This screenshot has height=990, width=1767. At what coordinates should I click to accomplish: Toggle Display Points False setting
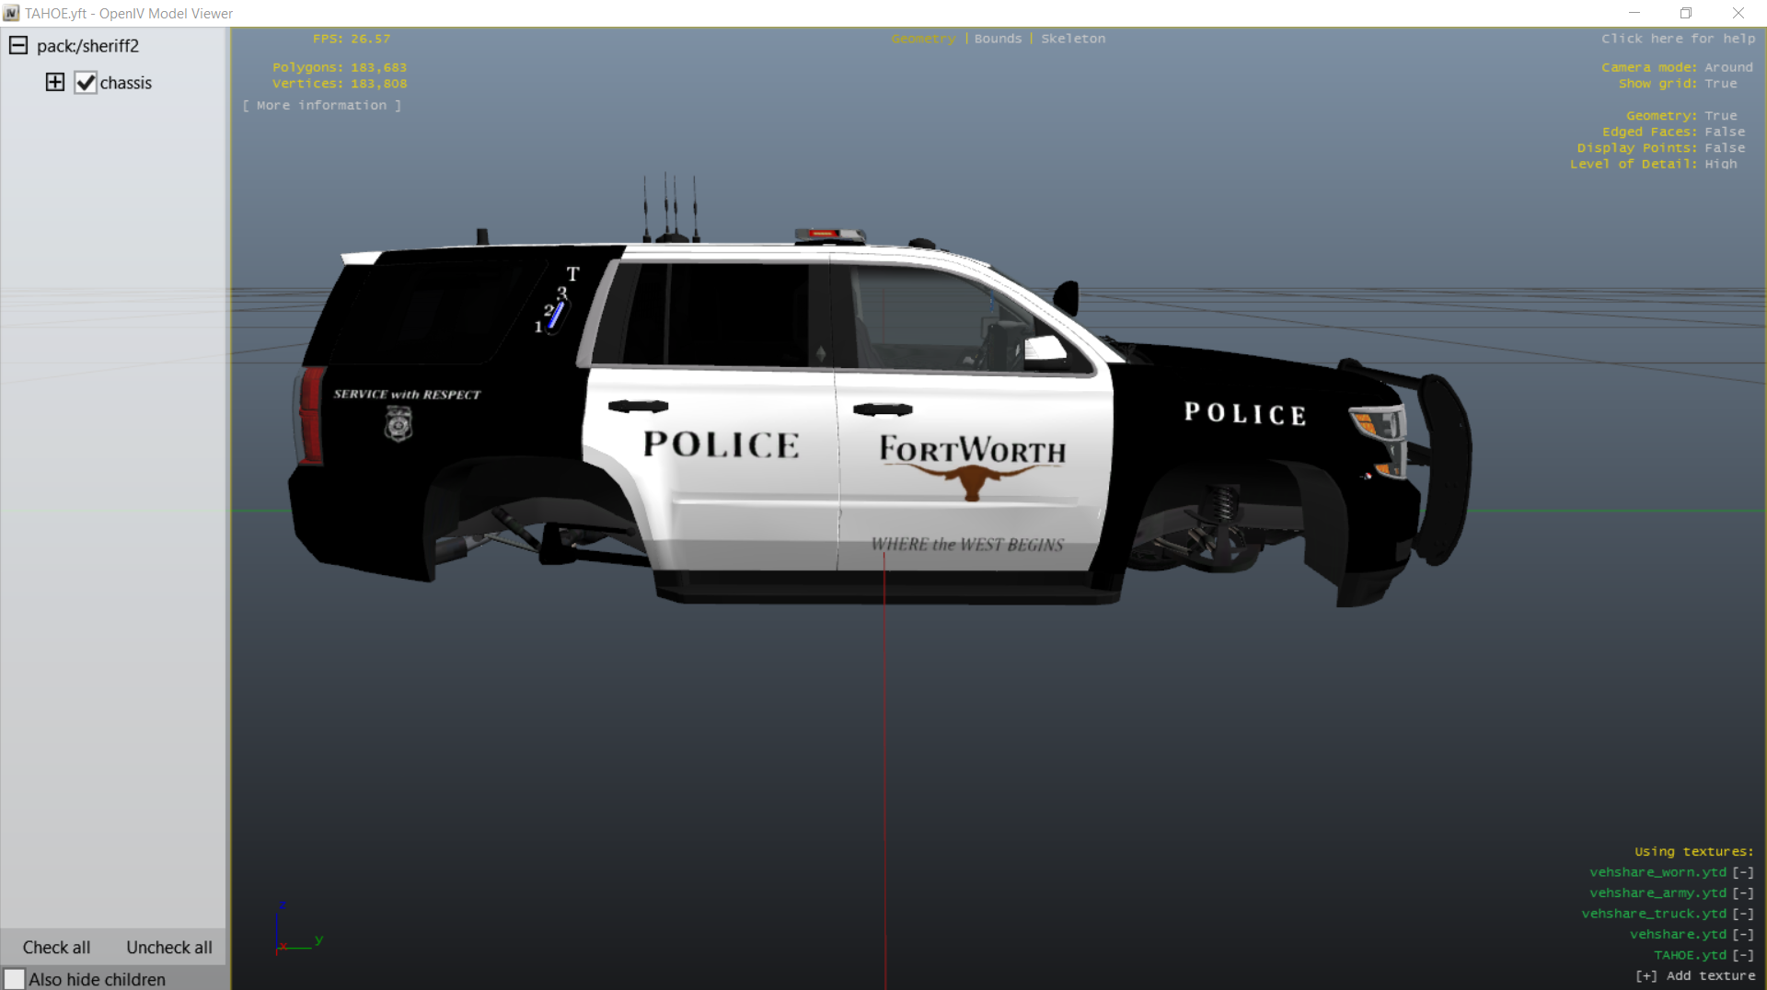pyautogui.click(x=1724, y=148)
